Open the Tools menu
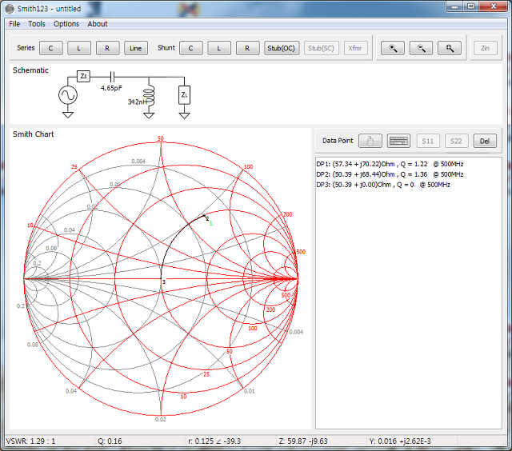Viewport: 512px width, 451px height. (x=37, y=24)
